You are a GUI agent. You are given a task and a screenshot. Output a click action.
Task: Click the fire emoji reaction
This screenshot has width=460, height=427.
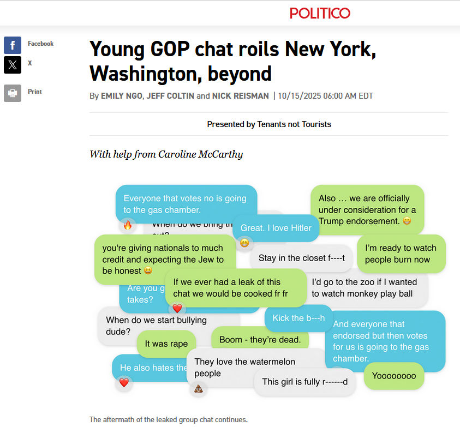tap(128, 225)
